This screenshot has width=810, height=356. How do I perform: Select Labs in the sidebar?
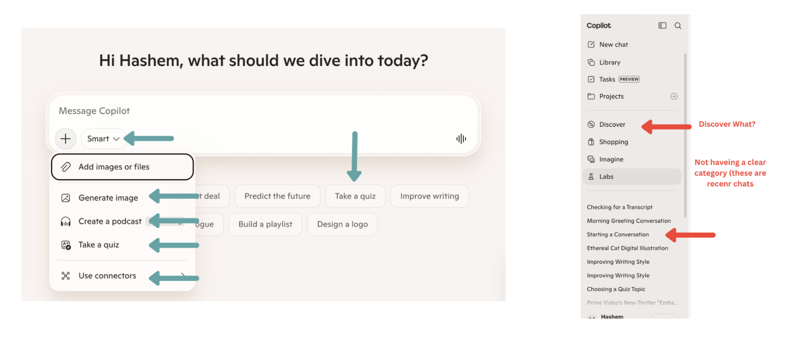tap(632, 177)
